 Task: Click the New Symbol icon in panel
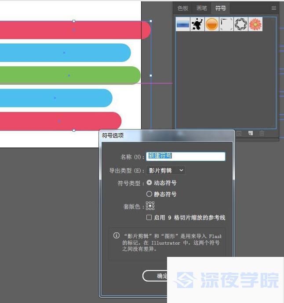point(251,133)
